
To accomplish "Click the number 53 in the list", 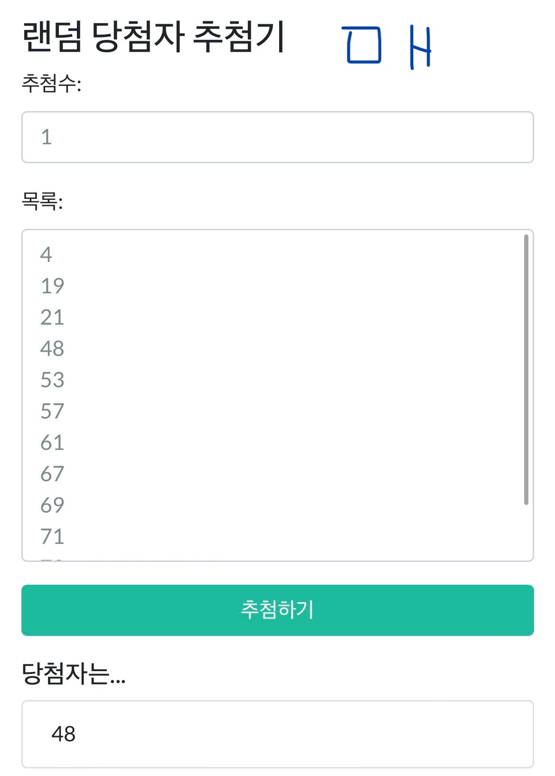I will (x=52, y=380).
